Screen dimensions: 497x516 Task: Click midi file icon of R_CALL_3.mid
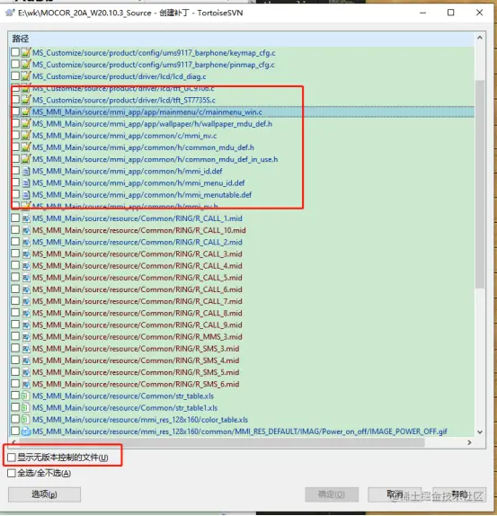26,254
